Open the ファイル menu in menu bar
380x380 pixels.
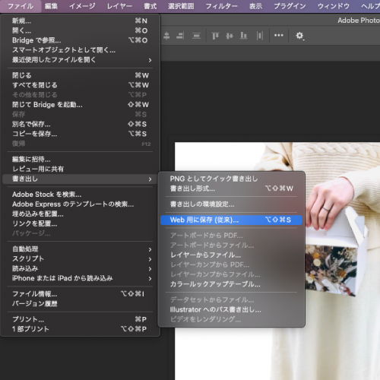21,6
